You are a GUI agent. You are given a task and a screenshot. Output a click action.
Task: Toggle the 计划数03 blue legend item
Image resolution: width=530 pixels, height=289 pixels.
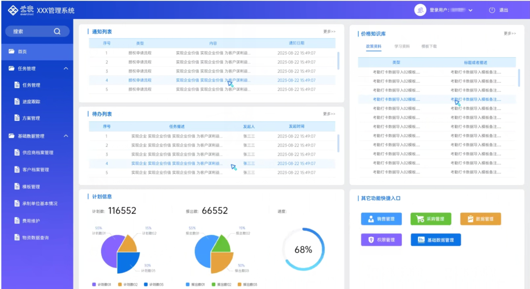(x=154, y=284)
